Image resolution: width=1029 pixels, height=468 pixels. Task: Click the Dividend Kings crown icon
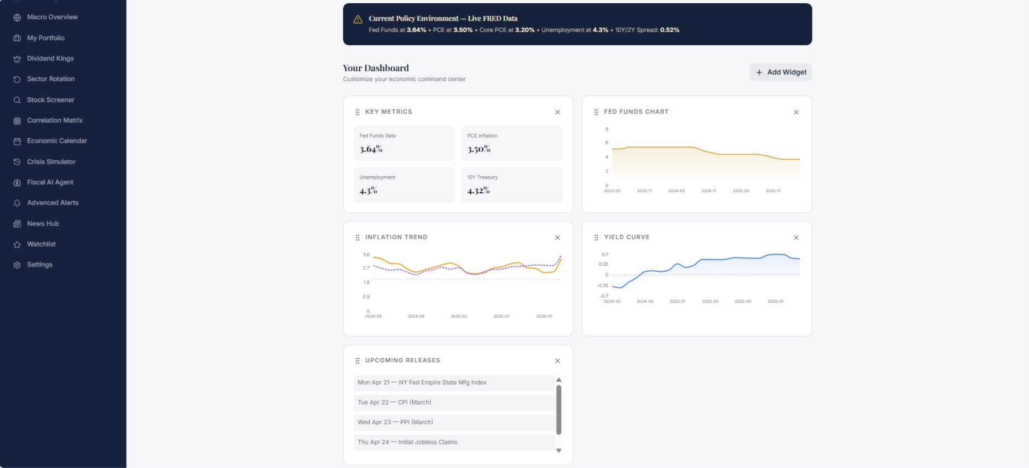coord(17,59)
